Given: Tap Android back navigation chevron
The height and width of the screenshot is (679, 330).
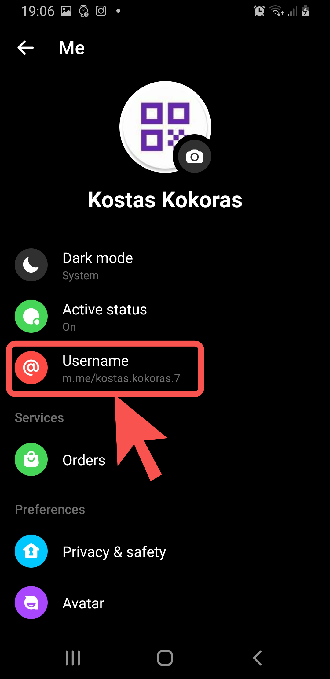Looking at the screenshot, I should [258, 658].
